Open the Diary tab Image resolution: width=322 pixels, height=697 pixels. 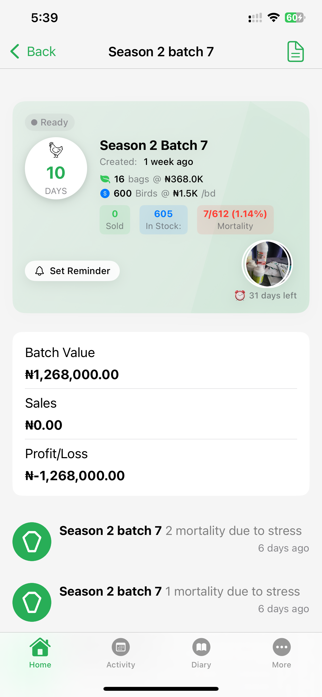click(201, 653)
